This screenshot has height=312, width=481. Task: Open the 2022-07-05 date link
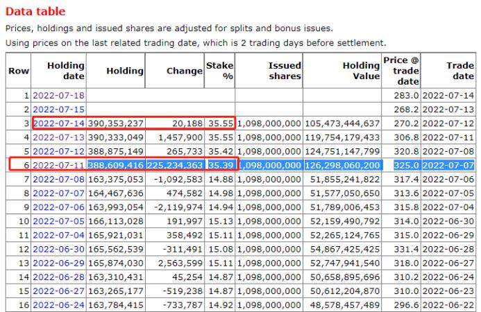point(58,221)
